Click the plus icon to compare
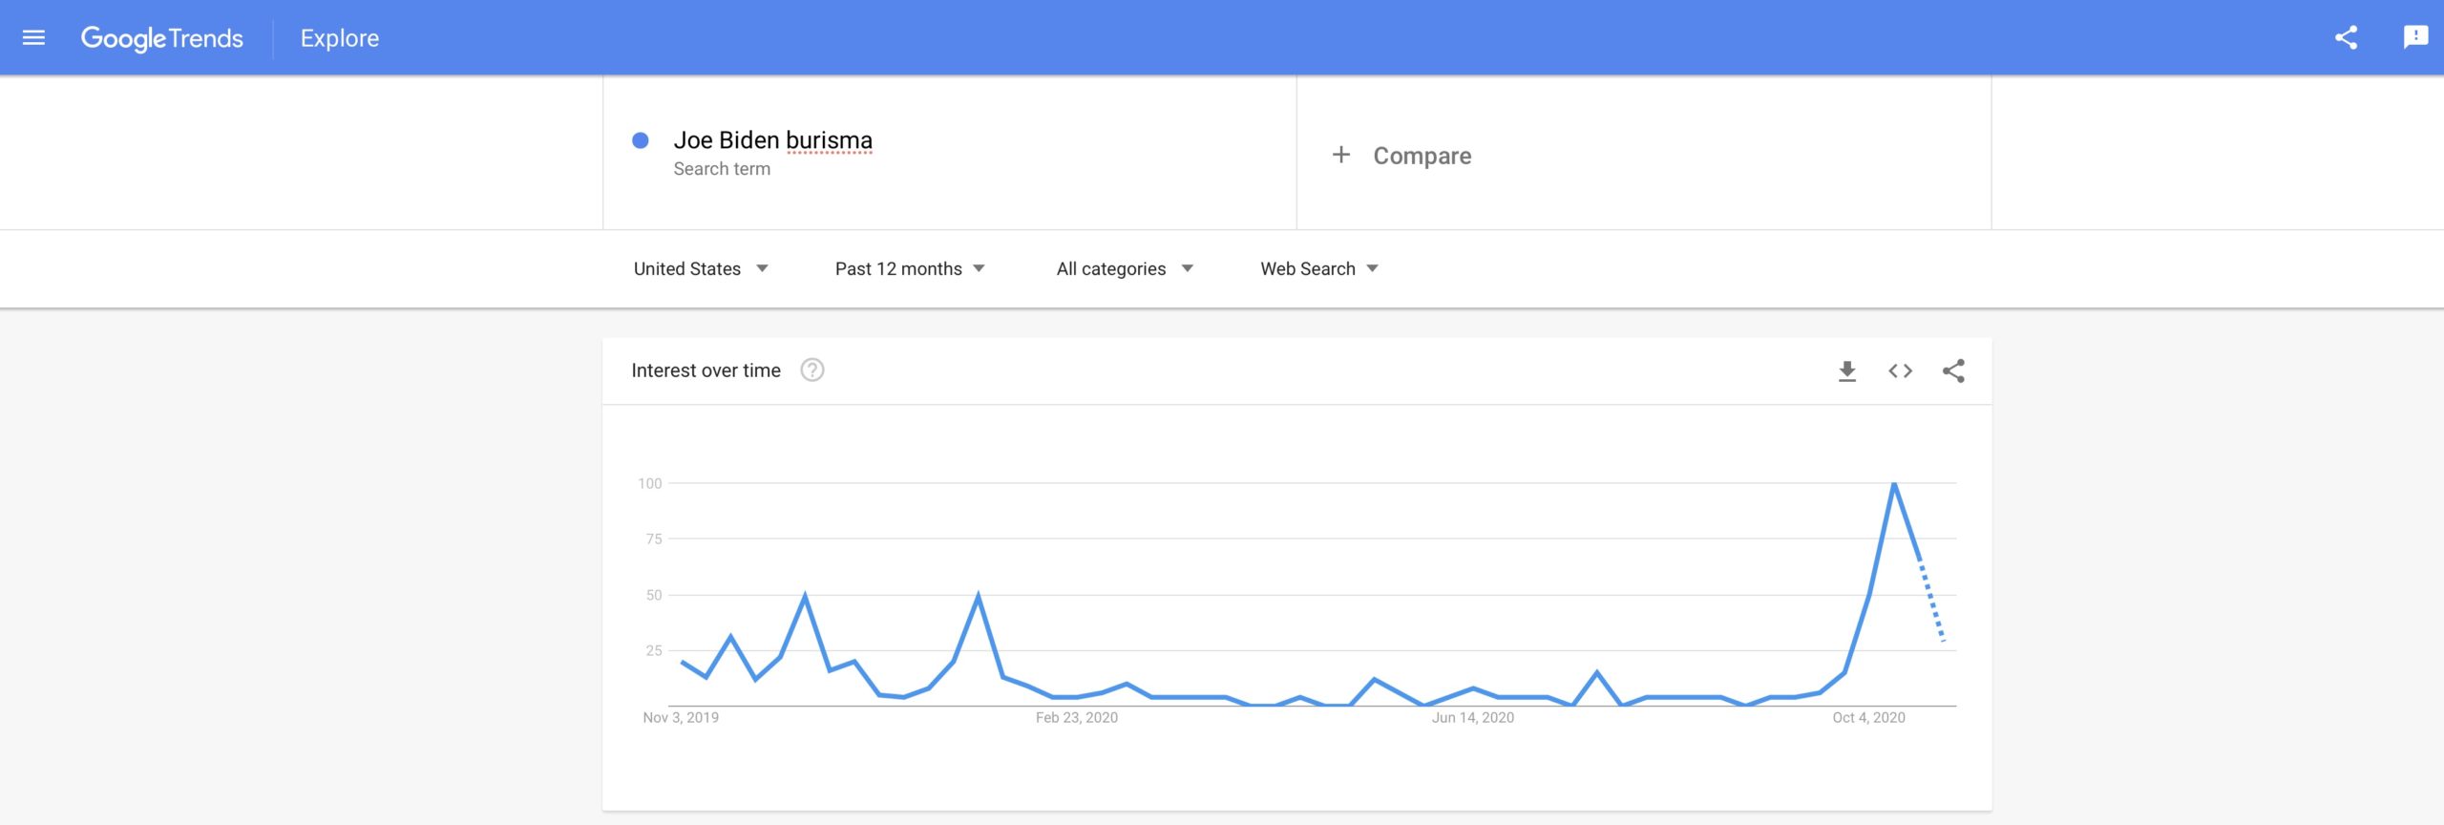The image size is (2444, 825). click(x=1341, y=155)
